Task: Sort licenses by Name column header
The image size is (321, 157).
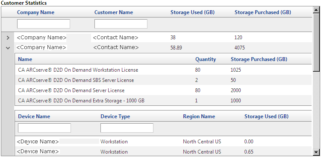Action: (25, 59)
